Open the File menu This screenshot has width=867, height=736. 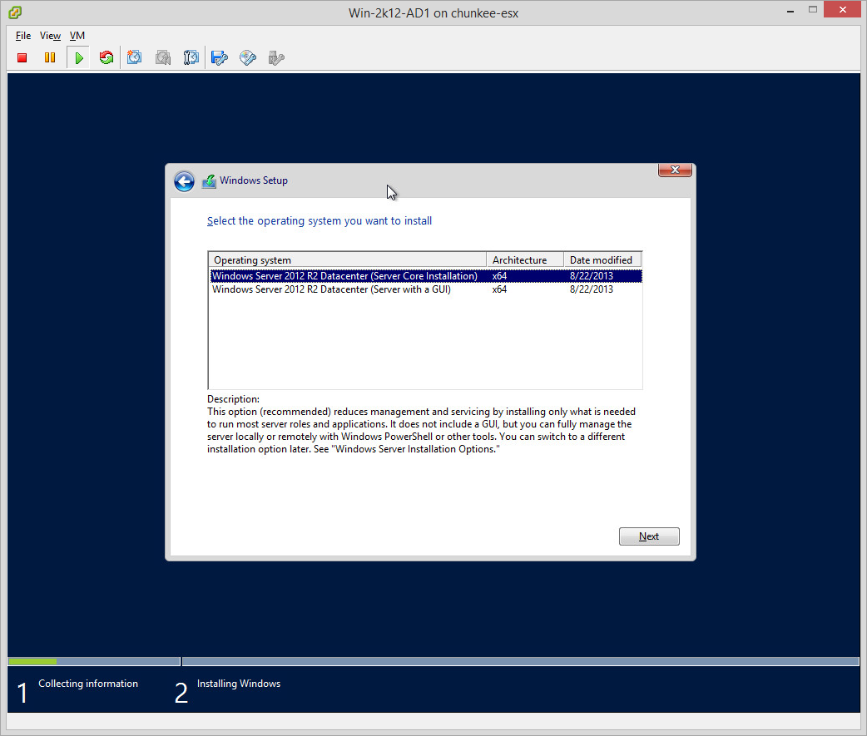(23, 36)
